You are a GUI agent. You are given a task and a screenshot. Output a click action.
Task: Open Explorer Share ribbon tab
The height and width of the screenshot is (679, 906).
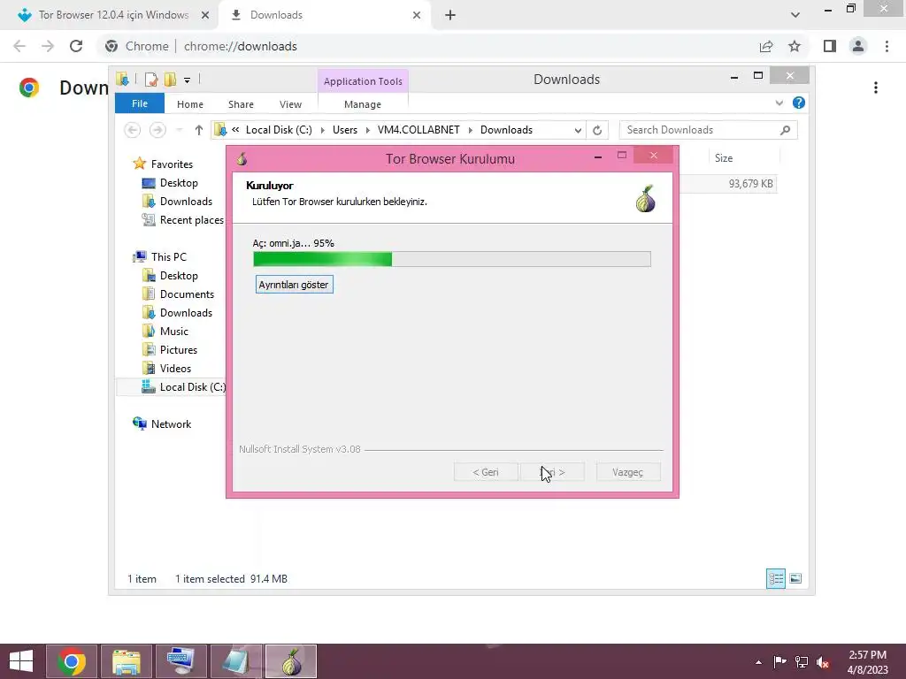coord(241,104)
